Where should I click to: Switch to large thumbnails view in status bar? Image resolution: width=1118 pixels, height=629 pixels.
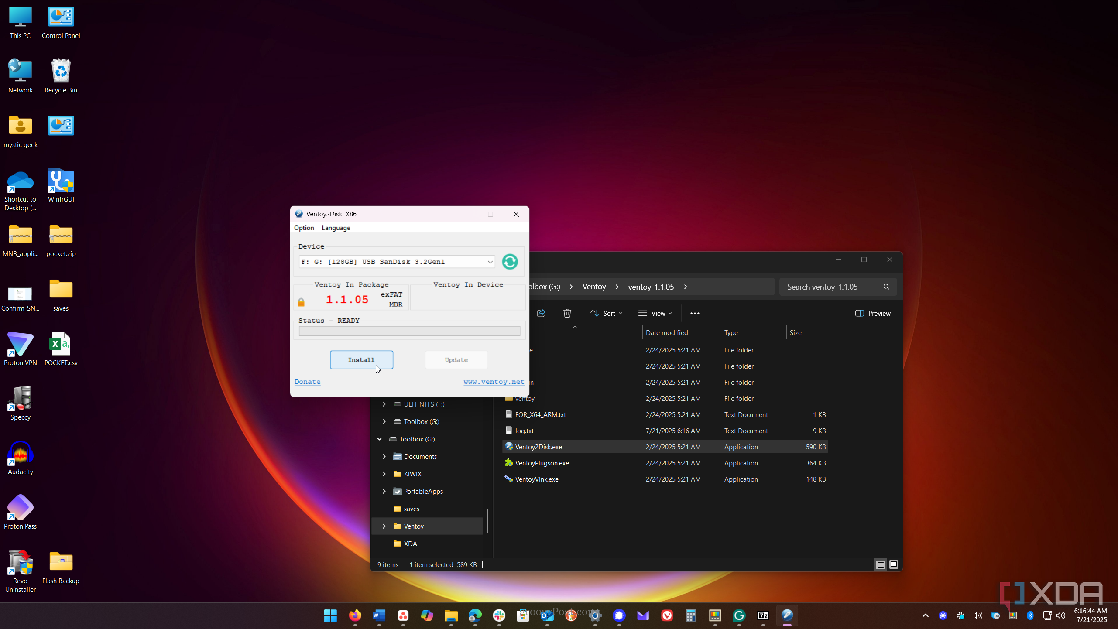tap(893, 564)
